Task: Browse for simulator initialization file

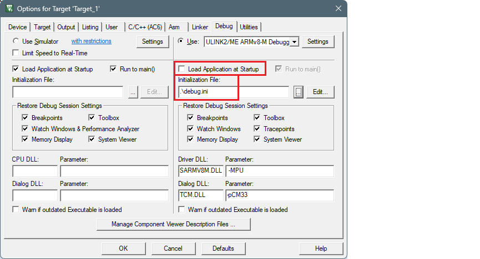Action: (x=132, y=92)
